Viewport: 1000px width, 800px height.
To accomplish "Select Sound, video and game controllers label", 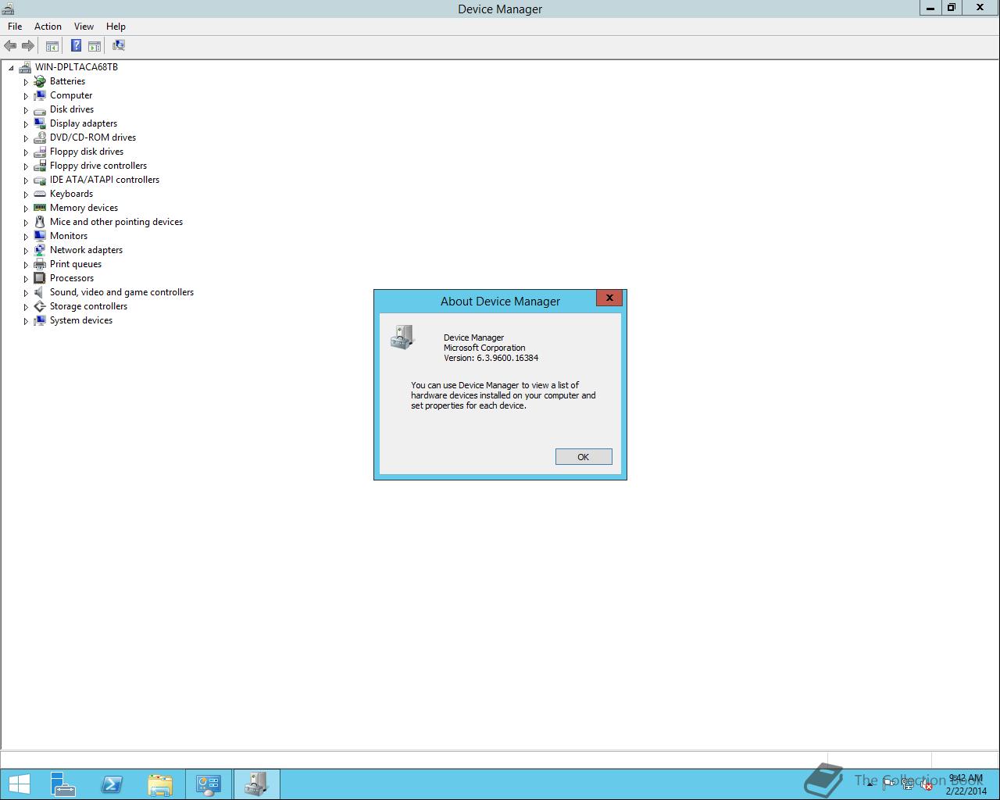I will pos(122,292).
